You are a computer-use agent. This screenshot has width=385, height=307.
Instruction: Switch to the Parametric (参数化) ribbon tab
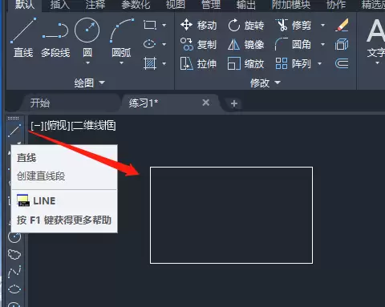pos(136,4)
